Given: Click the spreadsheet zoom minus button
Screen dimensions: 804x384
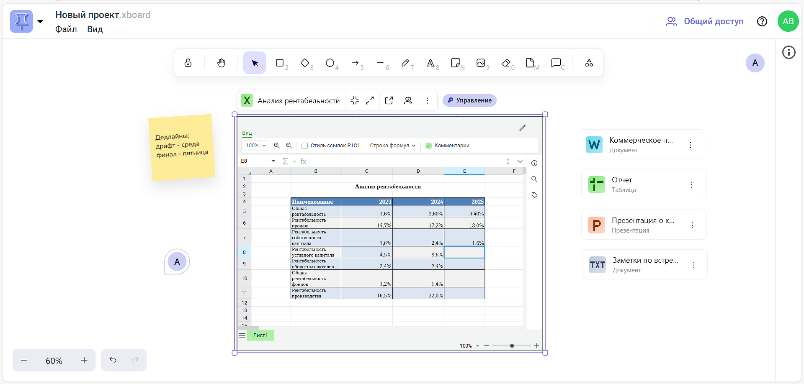Looking at the screenshot, I should click(x=487, y=346).
